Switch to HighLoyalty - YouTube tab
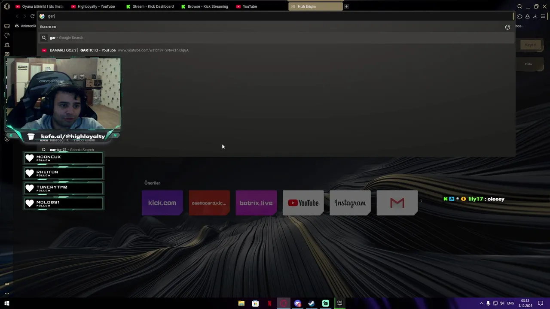Viewport: 550px width, 309px height. click(93, 6)
